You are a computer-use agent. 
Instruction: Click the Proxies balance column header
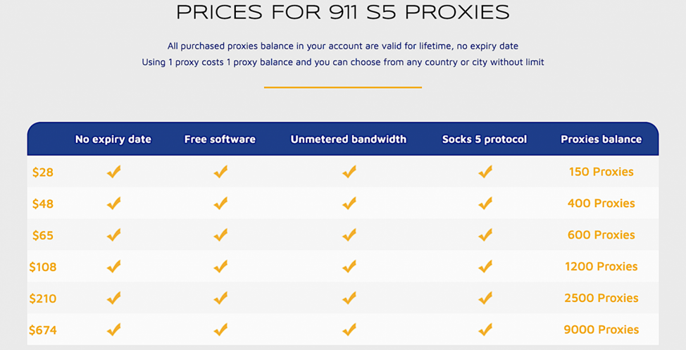[x=601, y=139]
